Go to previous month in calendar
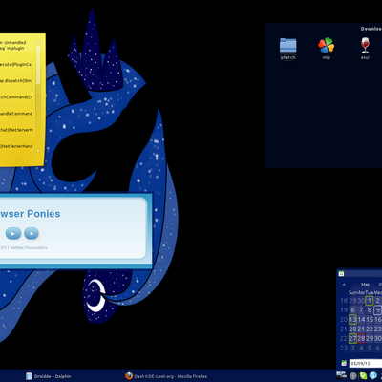 point(344,285)
